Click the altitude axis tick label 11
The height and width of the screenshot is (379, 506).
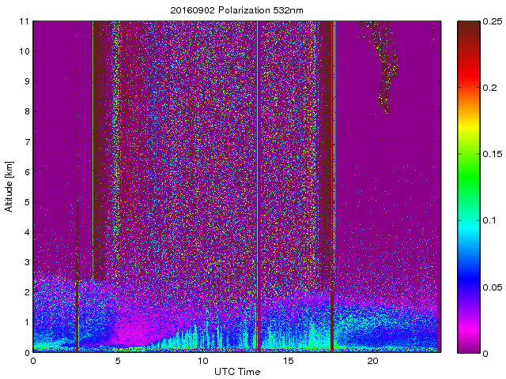point(25,21)
